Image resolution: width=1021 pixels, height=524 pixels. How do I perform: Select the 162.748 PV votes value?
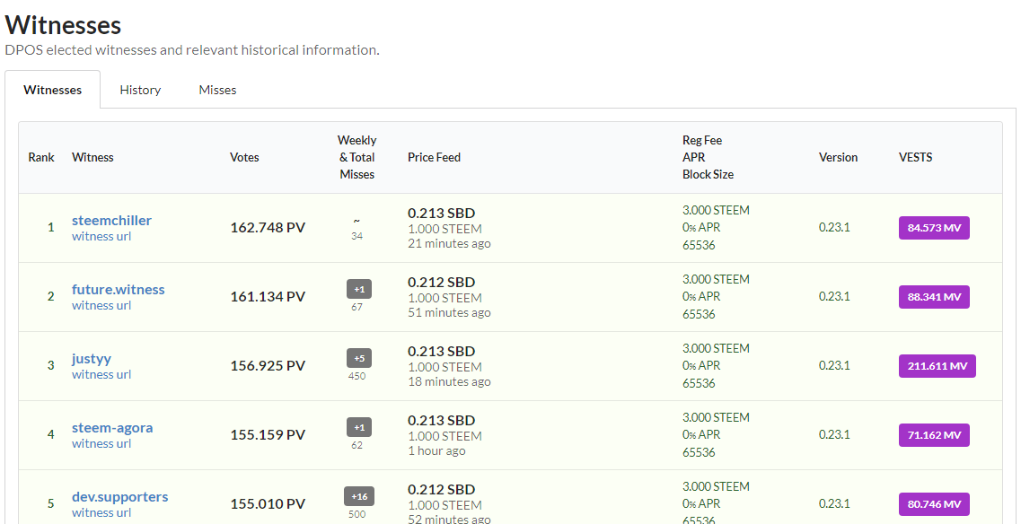click(268, 228)
